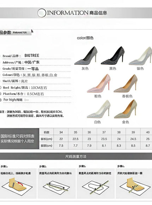The height and width of the screenshot is (205, 152).
Task: Click the 脚长(cm) row header cell
Action: [x=46, y=139]
